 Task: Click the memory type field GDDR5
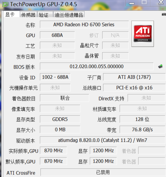click(x=60, y=119)
